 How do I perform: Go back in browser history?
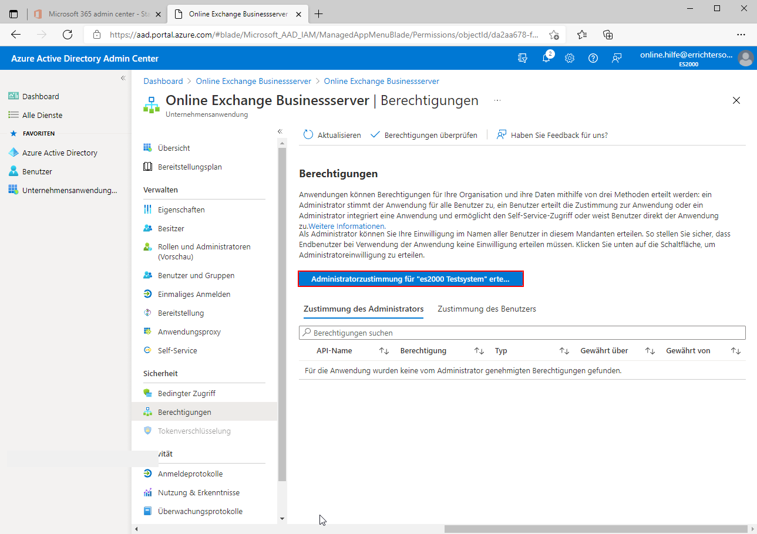pyautogui.click(x=16, y=35)
